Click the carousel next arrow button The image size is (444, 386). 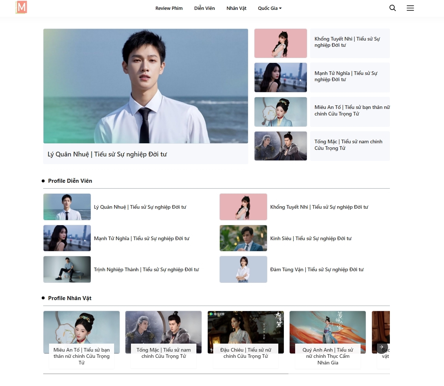click(382, 347)
